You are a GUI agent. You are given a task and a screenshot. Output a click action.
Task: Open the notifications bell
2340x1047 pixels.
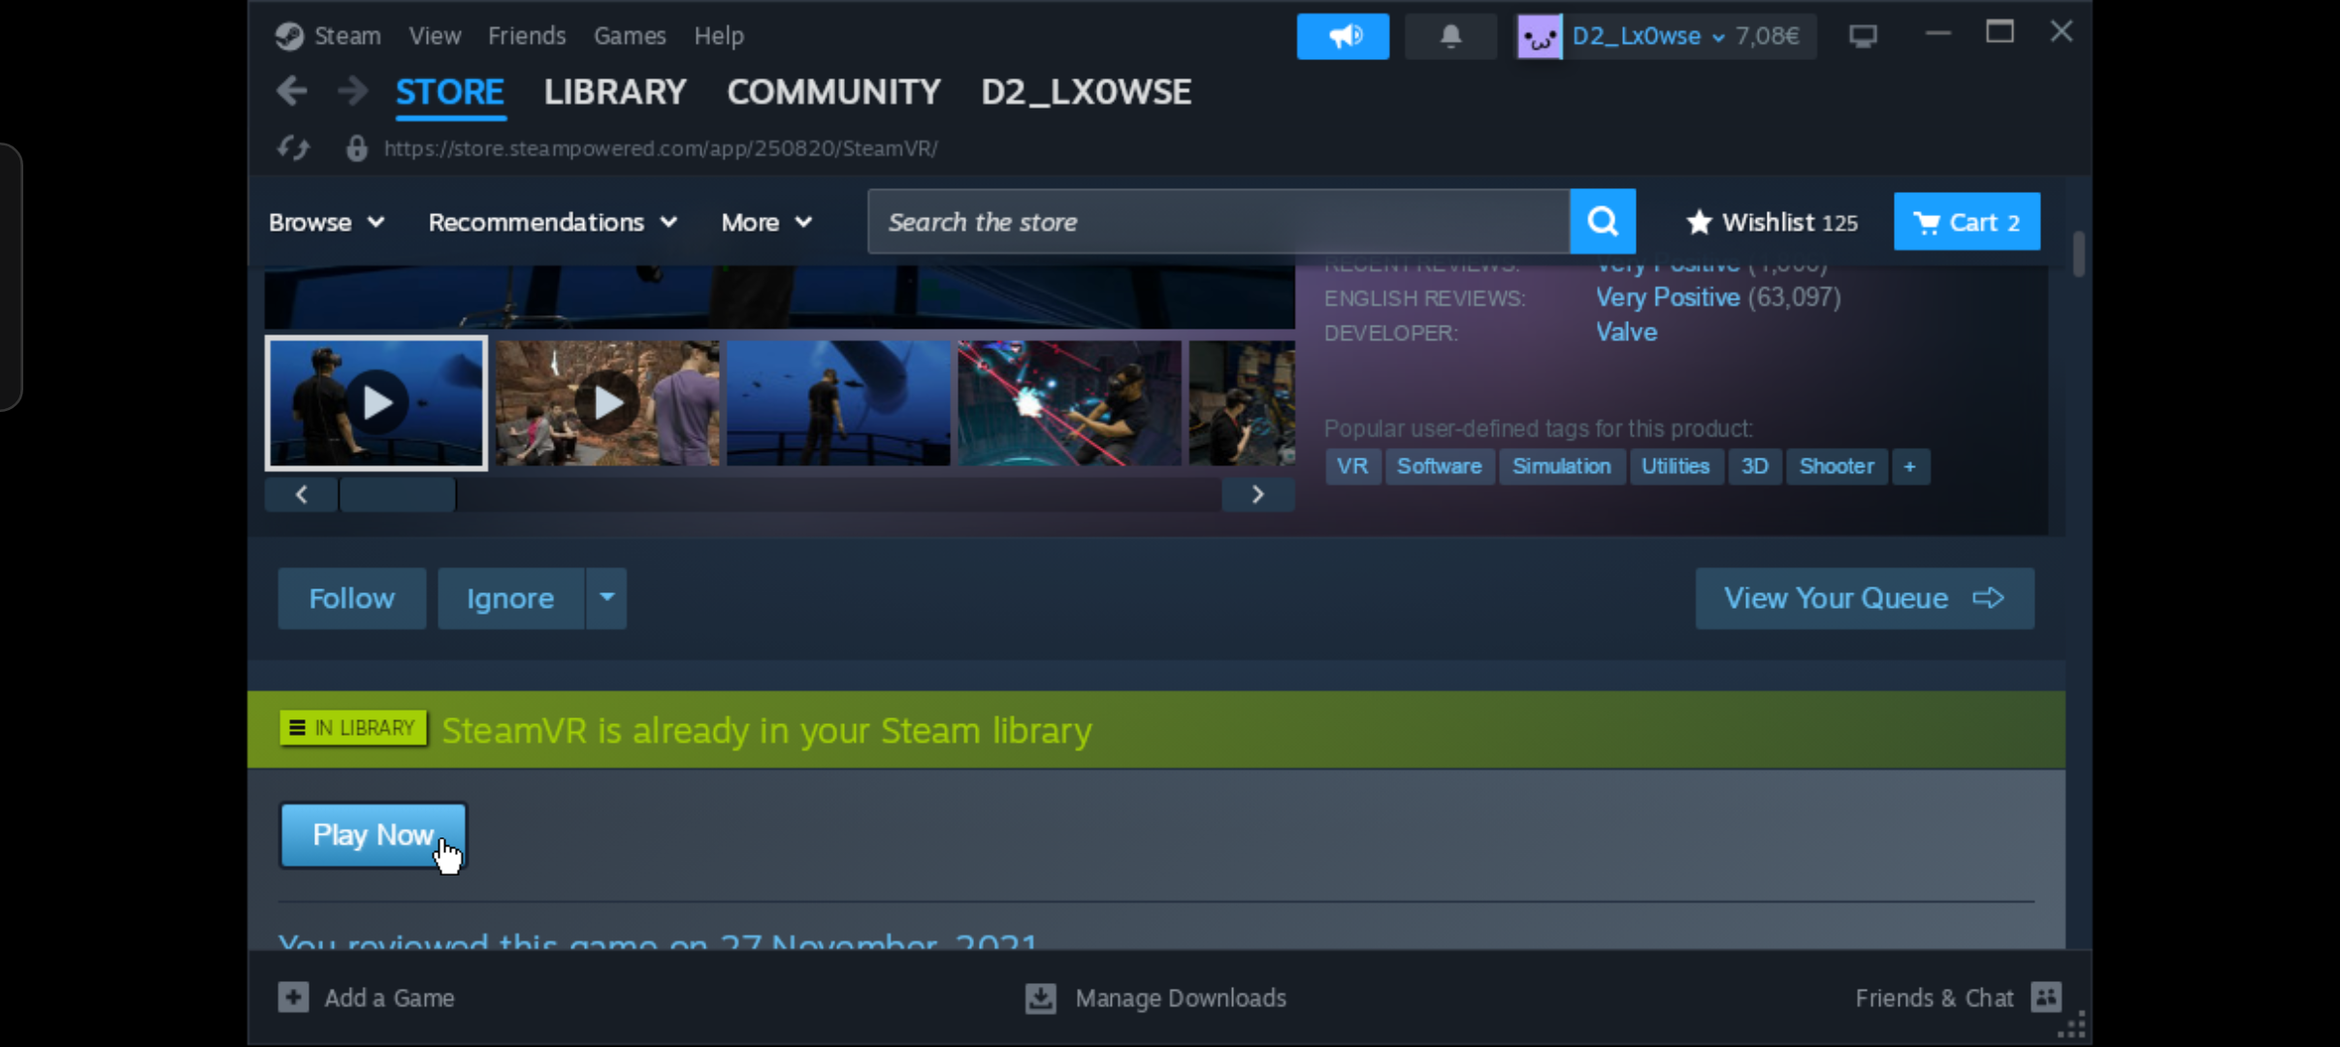click(x=1450, y=37)
